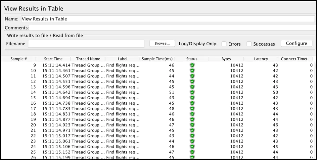Click the Sample Time(ms) column header
This screenshot has height=160, width=317.
pyautogui.click(x=157, y=59)
